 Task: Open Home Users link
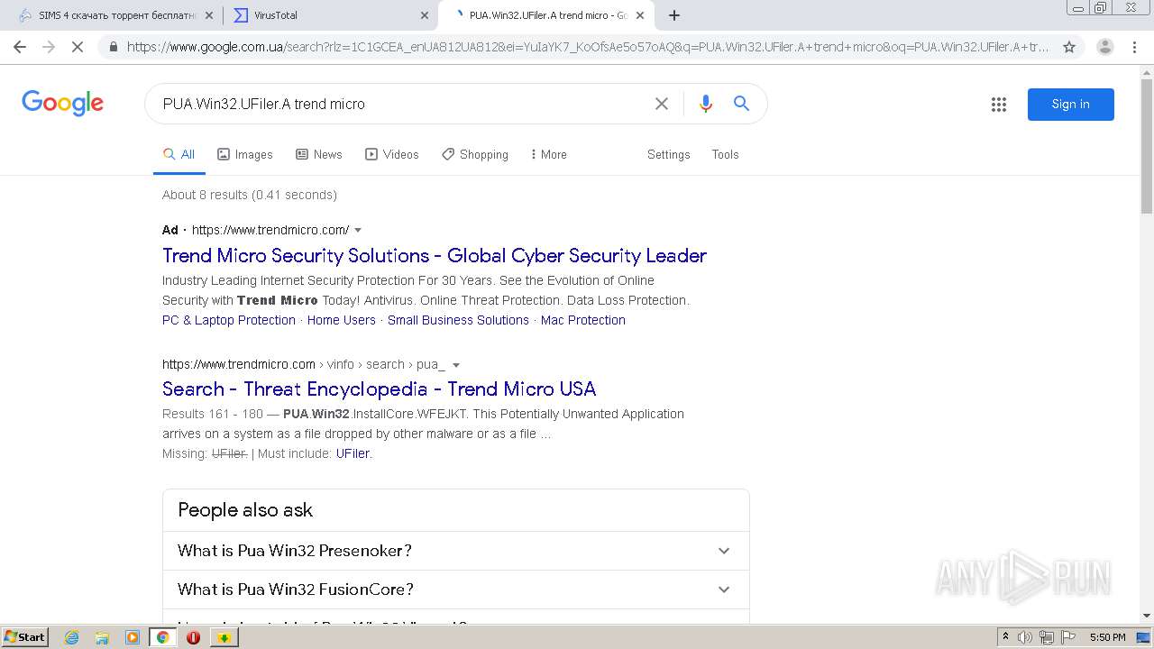(x=342, y=320)
